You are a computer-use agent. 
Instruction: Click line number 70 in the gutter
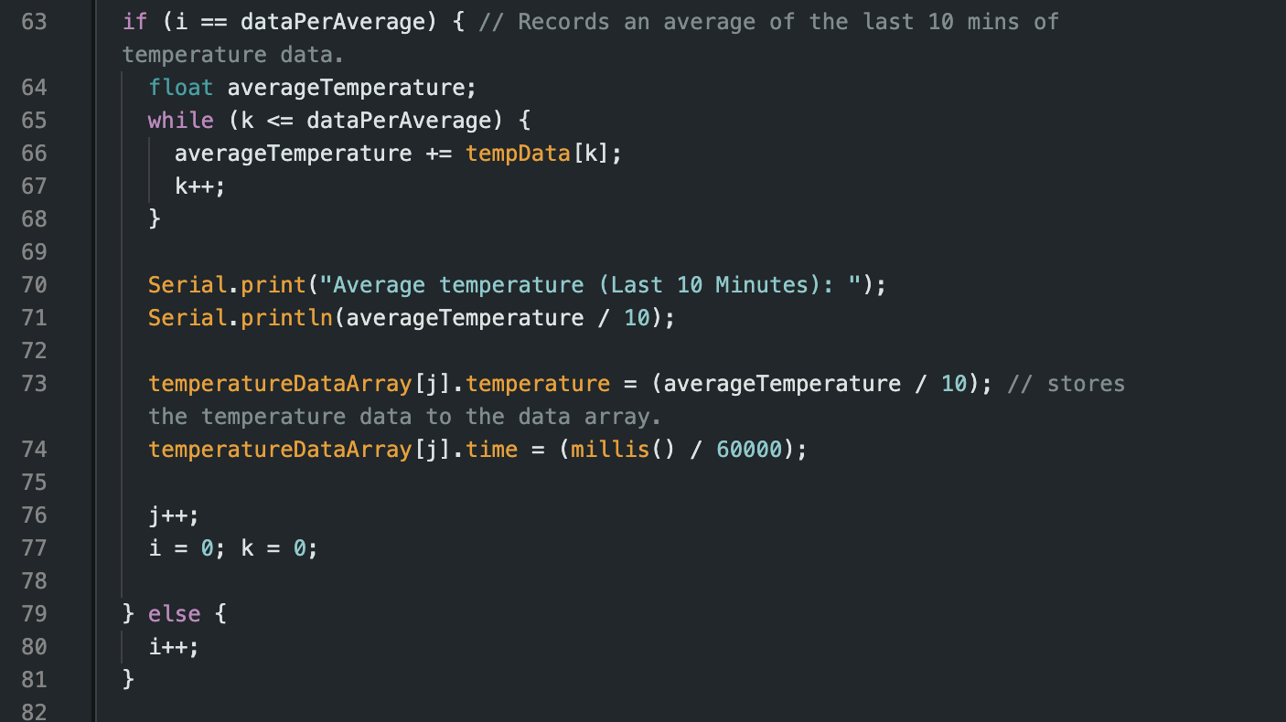click(34, 285)
